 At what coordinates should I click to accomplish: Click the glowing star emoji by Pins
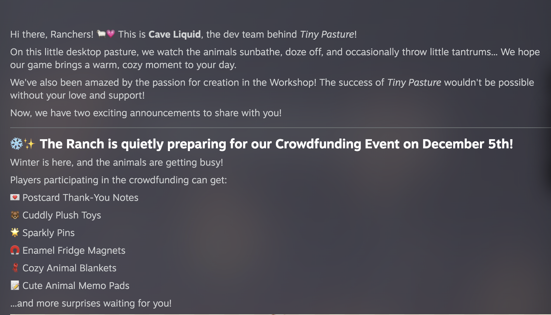(15, 232)
